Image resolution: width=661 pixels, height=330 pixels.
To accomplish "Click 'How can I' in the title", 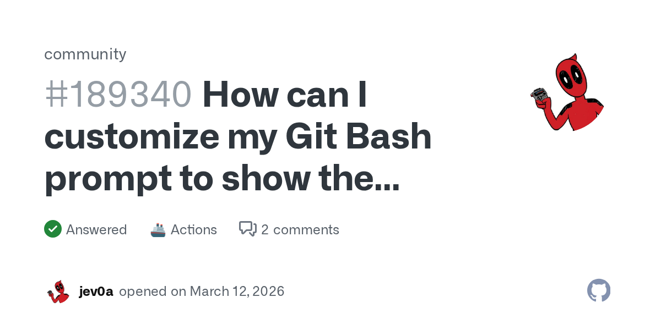I will [285, 94].
